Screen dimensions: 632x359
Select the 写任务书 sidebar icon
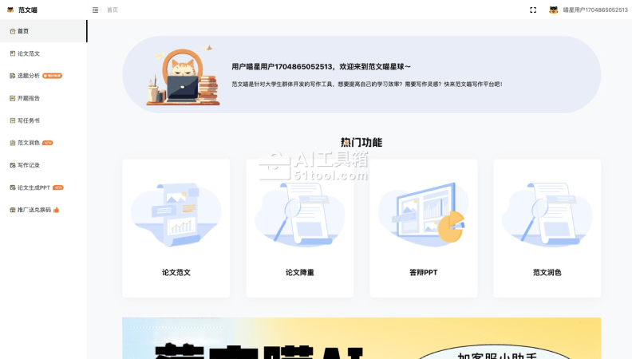[12, 120]
